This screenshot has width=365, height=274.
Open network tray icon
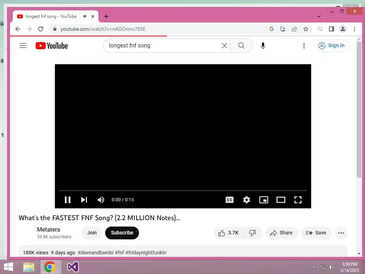click(x=323, y=267)
